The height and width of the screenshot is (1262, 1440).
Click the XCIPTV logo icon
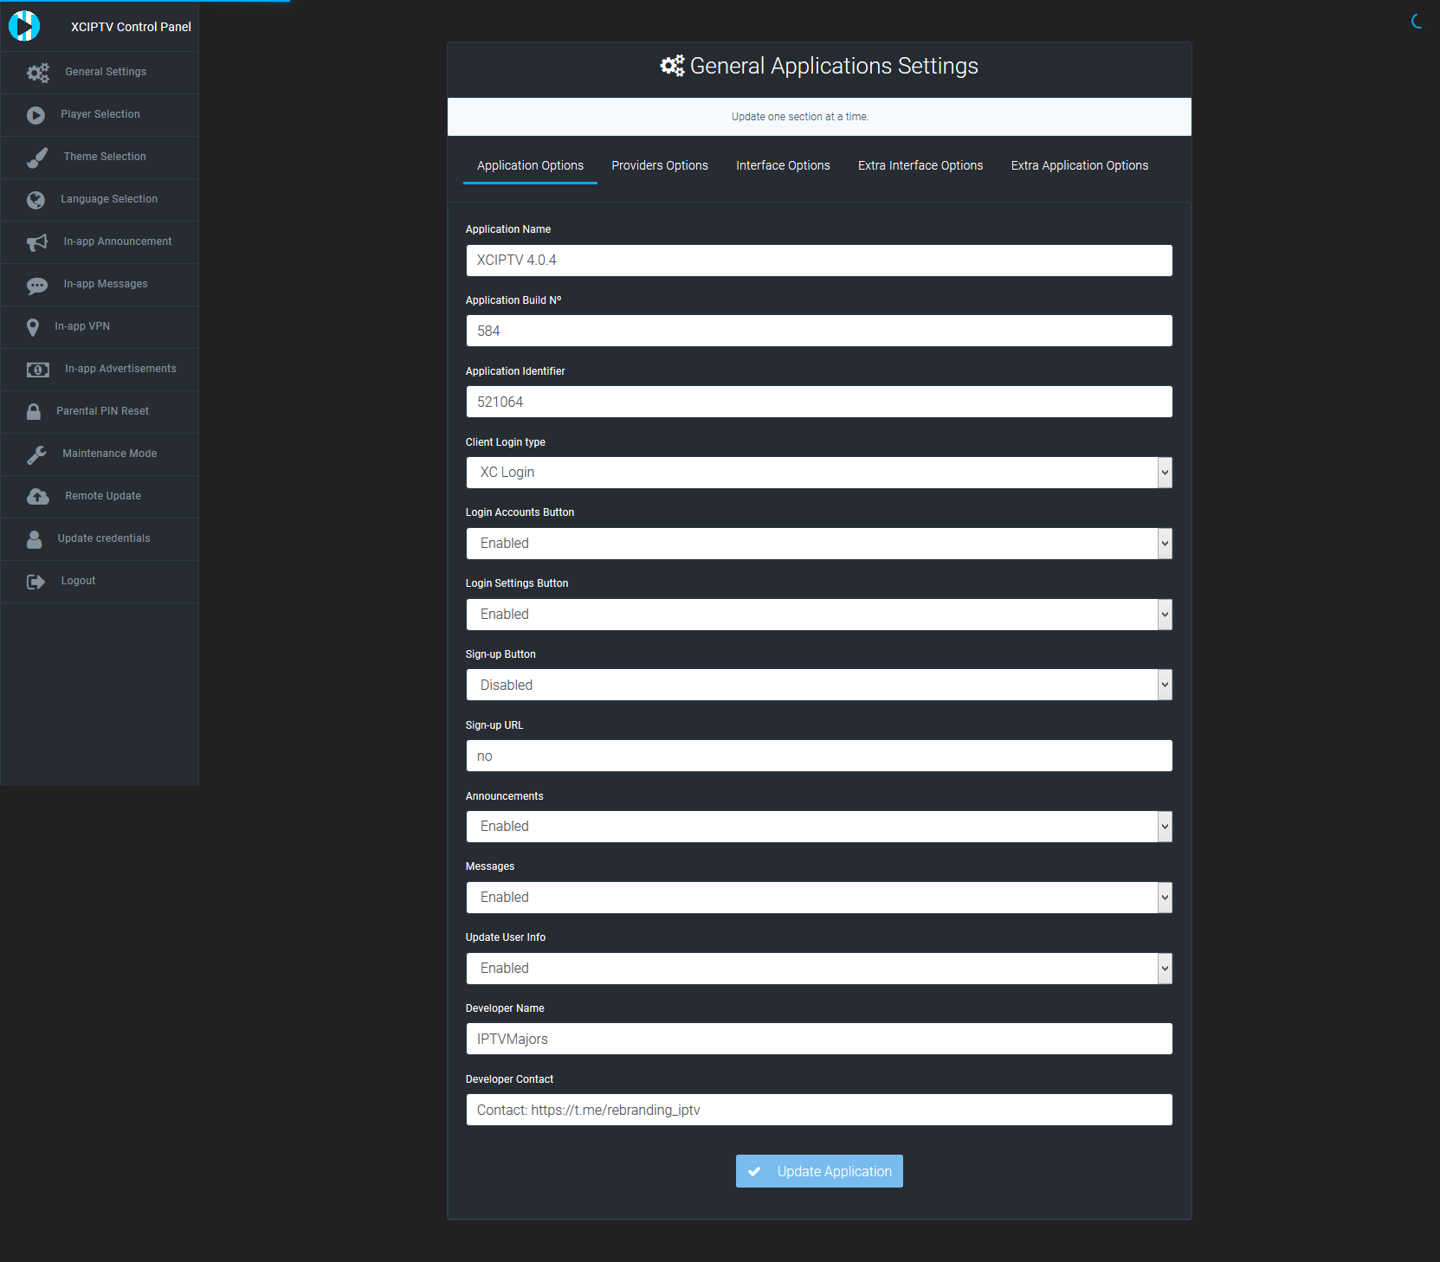point(24,26)
